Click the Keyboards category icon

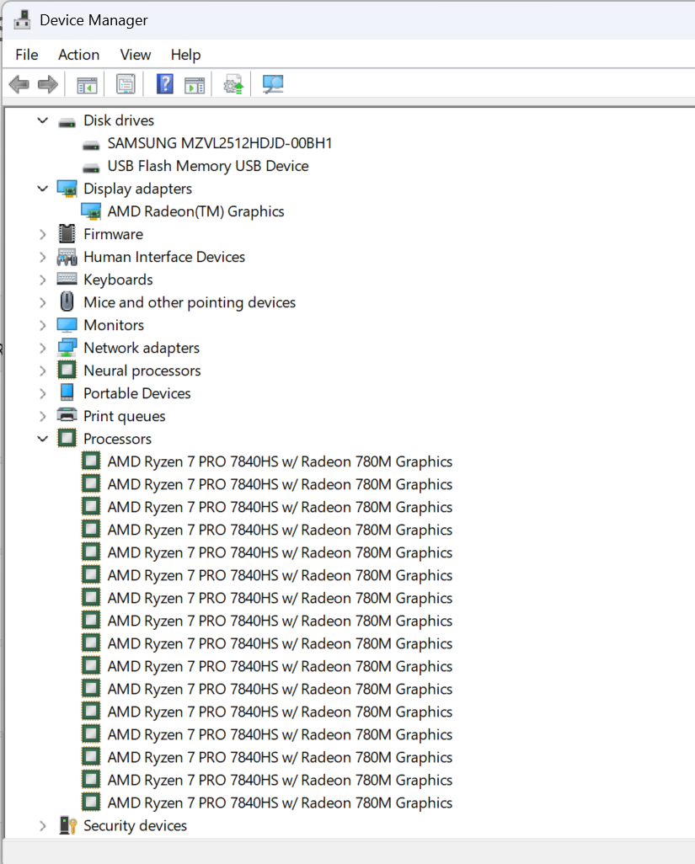pyautogui.click(x=67, y=279)
